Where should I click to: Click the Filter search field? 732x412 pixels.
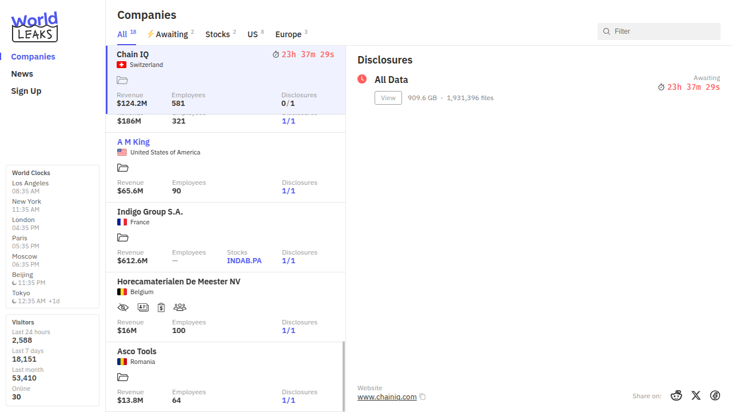(659, 31)
